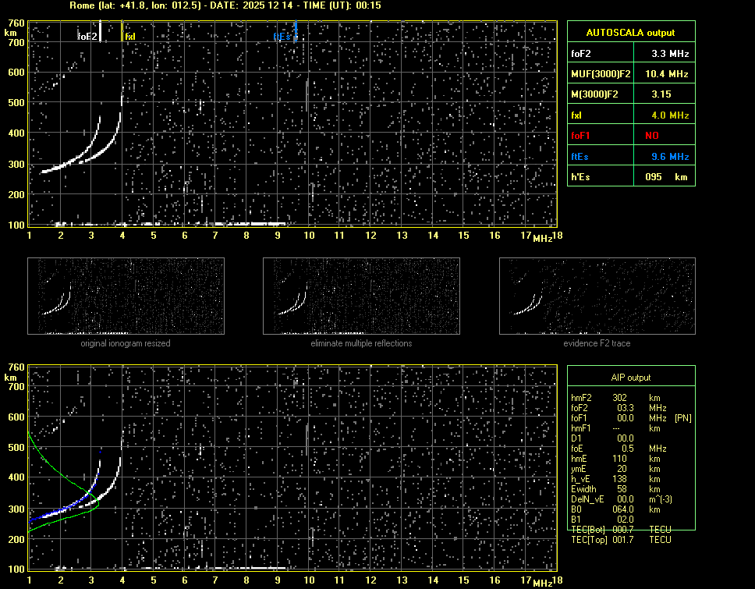Select the blue ftEs 9.6 MHz value
This screenshot has width=755, height=589.
tap(670, 156)
